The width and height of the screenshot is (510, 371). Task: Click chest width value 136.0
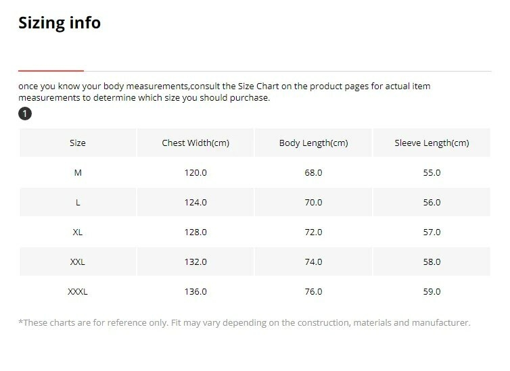pos(195,292)
